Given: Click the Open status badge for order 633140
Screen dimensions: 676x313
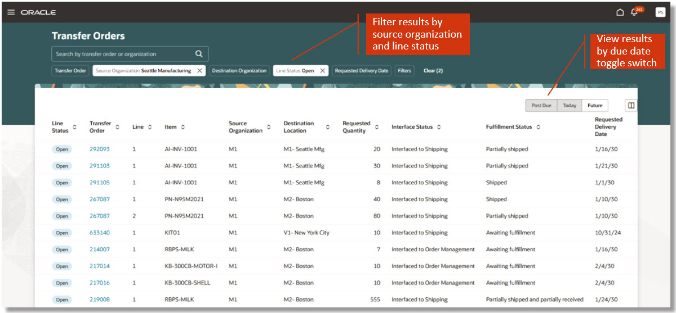Looking at the screenshot, I should coord(62,233).
